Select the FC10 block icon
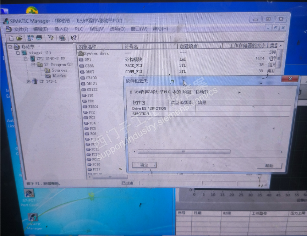Screen dimensions: 307x236 point(88,139)
